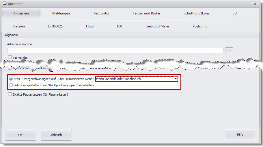Expand the 'wenn Jobende oder Jobabbruch' dropdown
The height and width of the screenshot is (147, 263).
click(x=175, y=79)
